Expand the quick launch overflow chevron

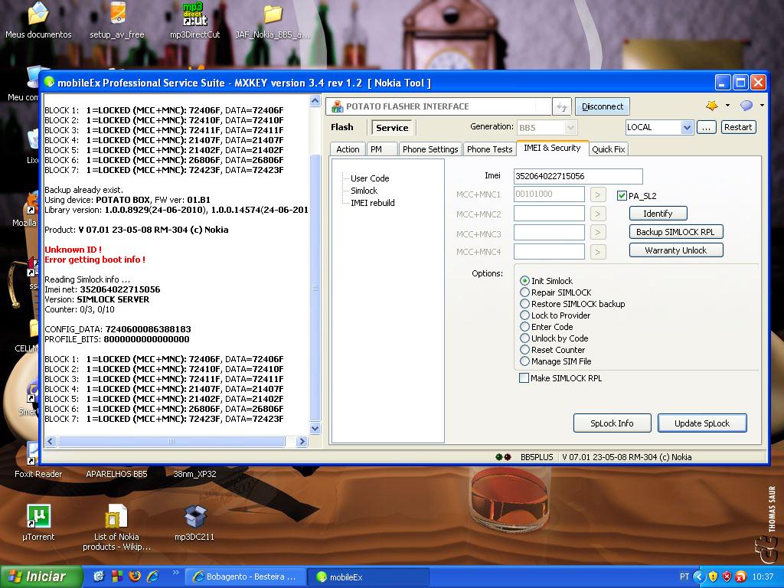pyautogui.click(x=175, y=573)
